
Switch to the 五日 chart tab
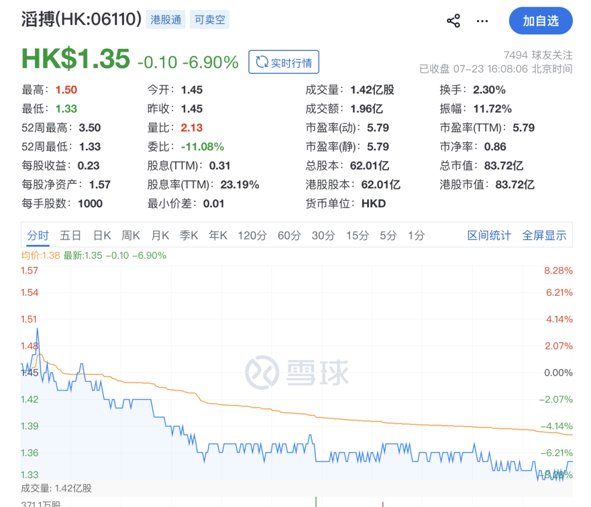(x=71, y=235)
